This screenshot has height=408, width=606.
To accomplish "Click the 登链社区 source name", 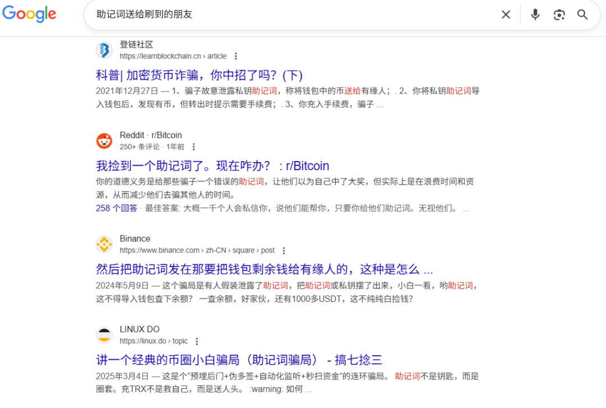I will (x=136, y=44).
